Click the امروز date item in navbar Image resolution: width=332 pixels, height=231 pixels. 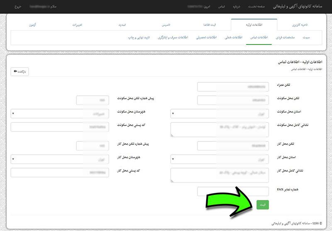(199, 7)
